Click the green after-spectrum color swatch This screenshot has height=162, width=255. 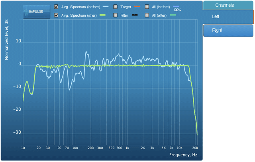point(102,15)
